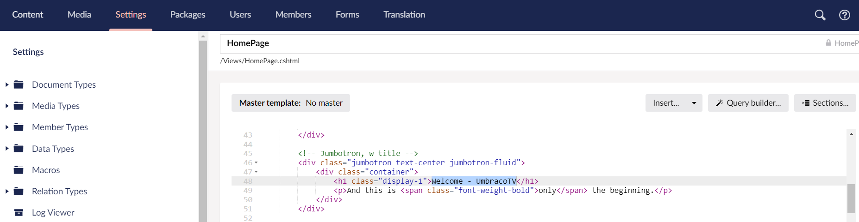Screen dimensions: 859x222
Task: Go to the Content section
Action: coord(27,15)
